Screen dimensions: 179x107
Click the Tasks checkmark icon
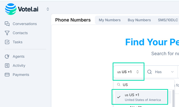tap(7, 42)
